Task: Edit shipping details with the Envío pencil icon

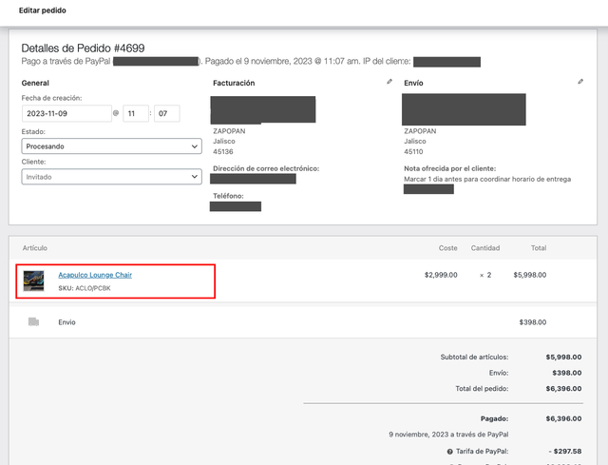Action: (x=580, y=82)
